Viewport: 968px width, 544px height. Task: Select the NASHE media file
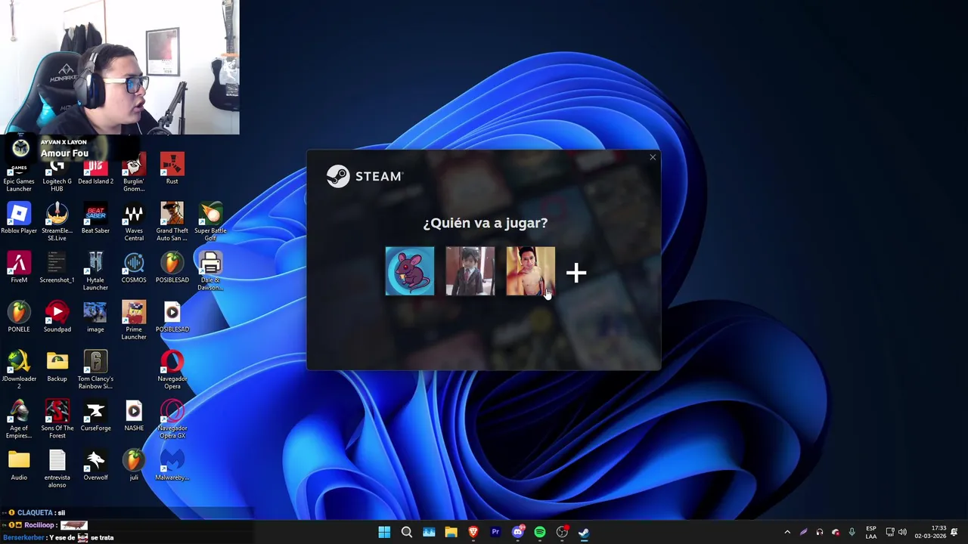134,416
